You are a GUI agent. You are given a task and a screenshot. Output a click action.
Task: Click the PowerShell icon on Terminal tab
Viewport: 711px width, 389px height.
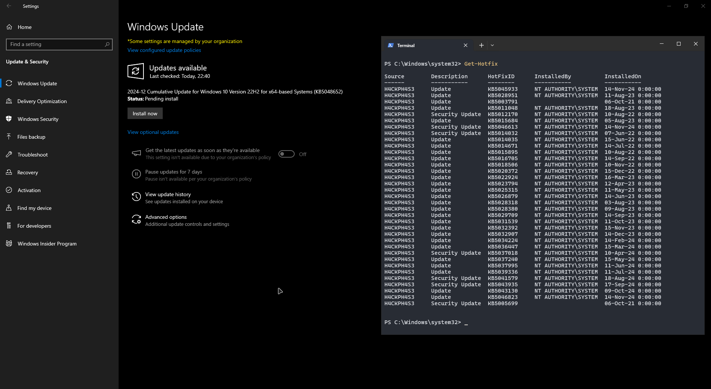coord(390,45)
